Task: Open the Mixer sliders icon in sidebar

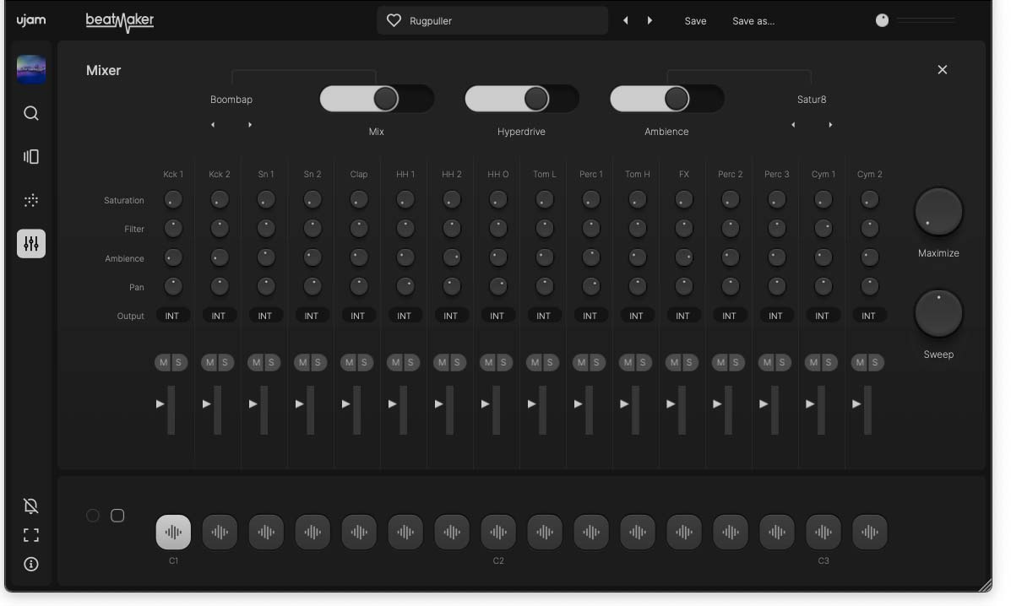Action: pos(31,244)
